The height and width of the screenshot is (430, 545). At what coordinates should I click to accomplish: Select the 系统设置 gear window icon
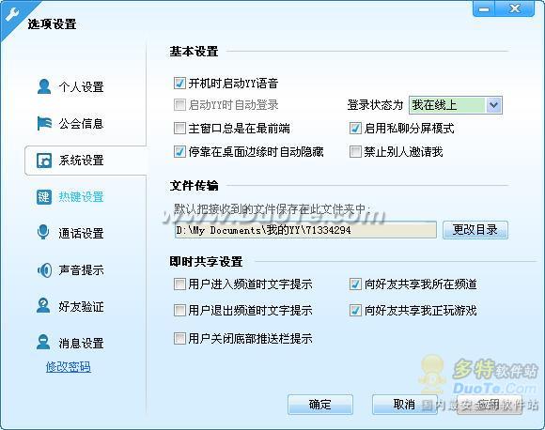pos(44,161)
